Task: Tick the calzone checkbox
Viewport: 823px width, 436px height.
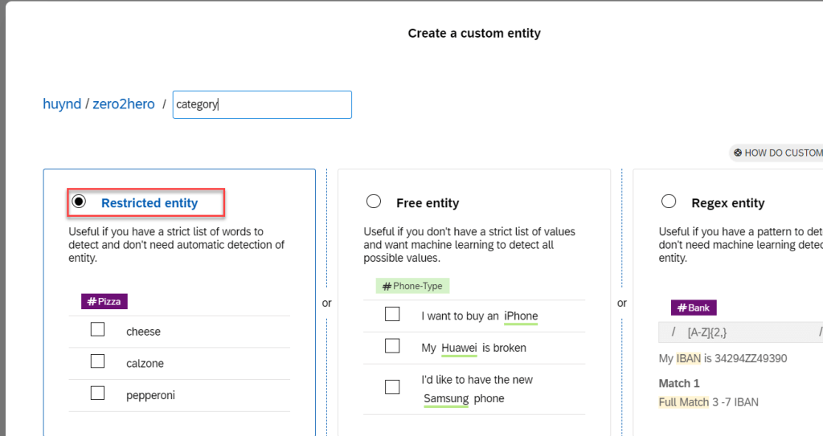Action: (x=97, y=362)
